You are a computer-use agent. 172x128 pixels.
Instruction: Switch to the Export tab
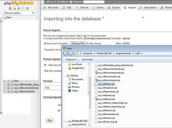point(114,7)
